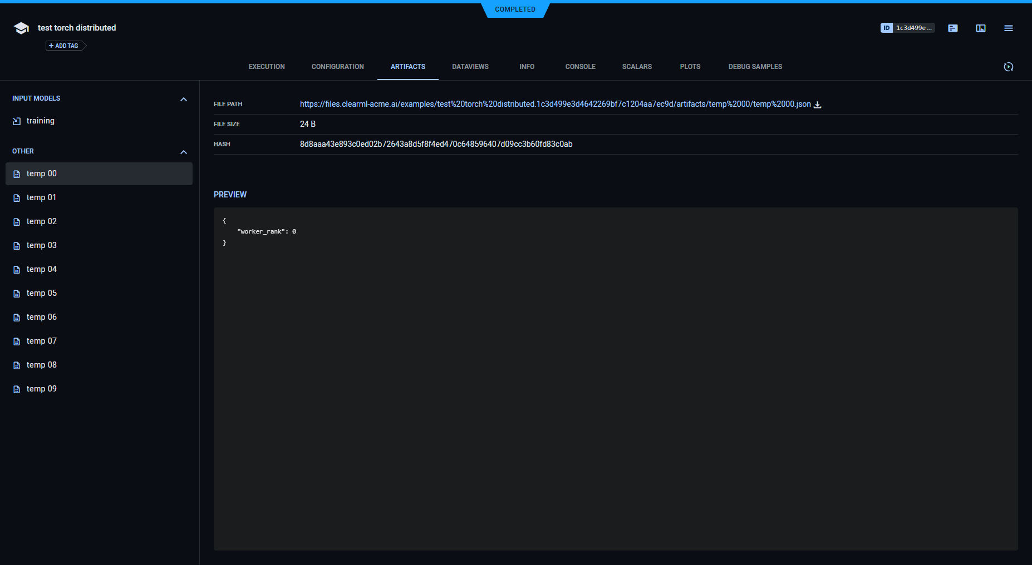Click the details split-view icon near the menu
The width and height of the screenshot is (1032, 565).
tap(980, 28)
